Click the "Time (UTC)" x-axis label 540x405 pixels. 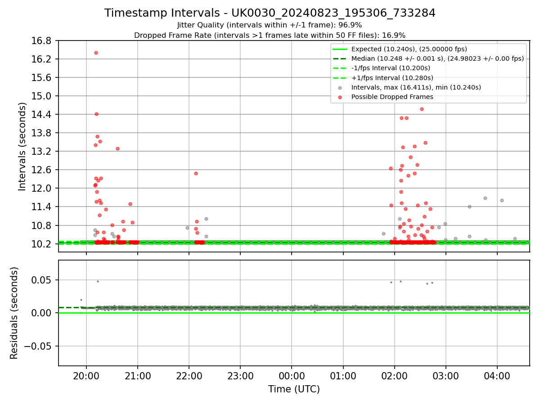pos(294,389)
